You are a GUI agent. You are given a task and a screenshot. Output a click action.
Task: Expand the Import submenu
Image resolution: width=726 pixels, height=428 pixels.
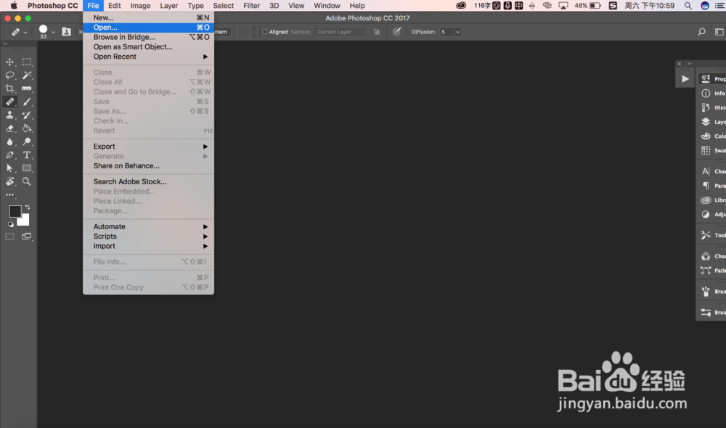coord(205,246)
